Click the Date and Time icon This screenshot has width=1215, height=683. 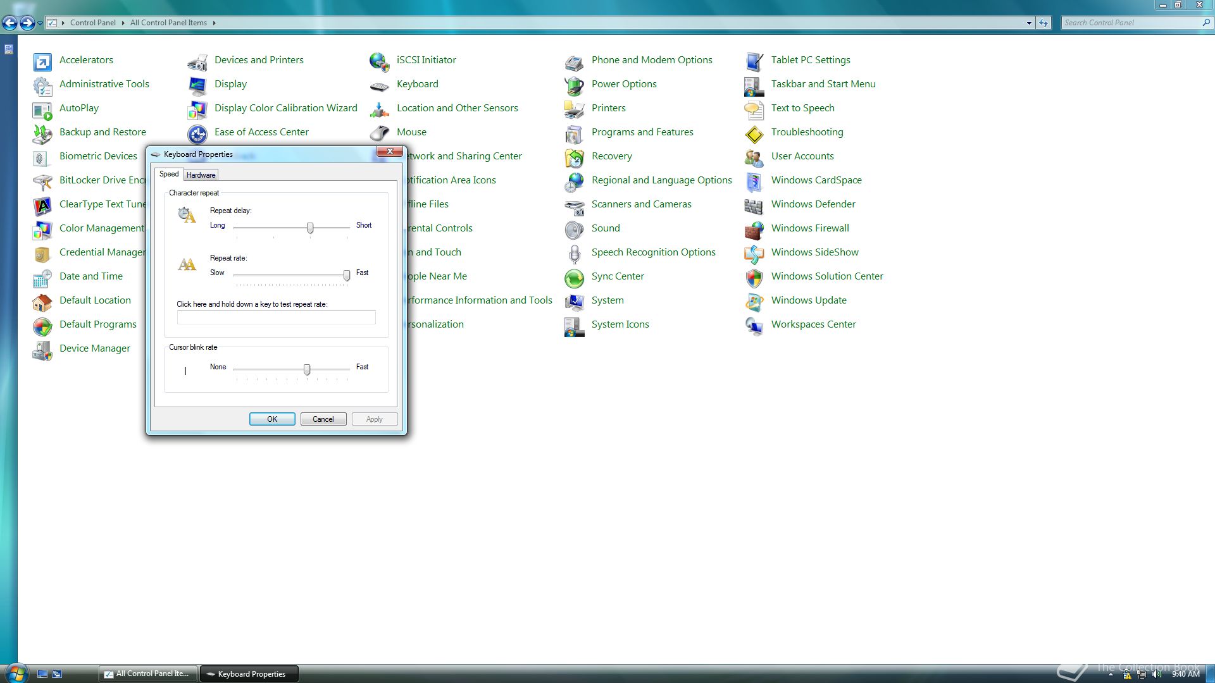(x=42, y=278)
